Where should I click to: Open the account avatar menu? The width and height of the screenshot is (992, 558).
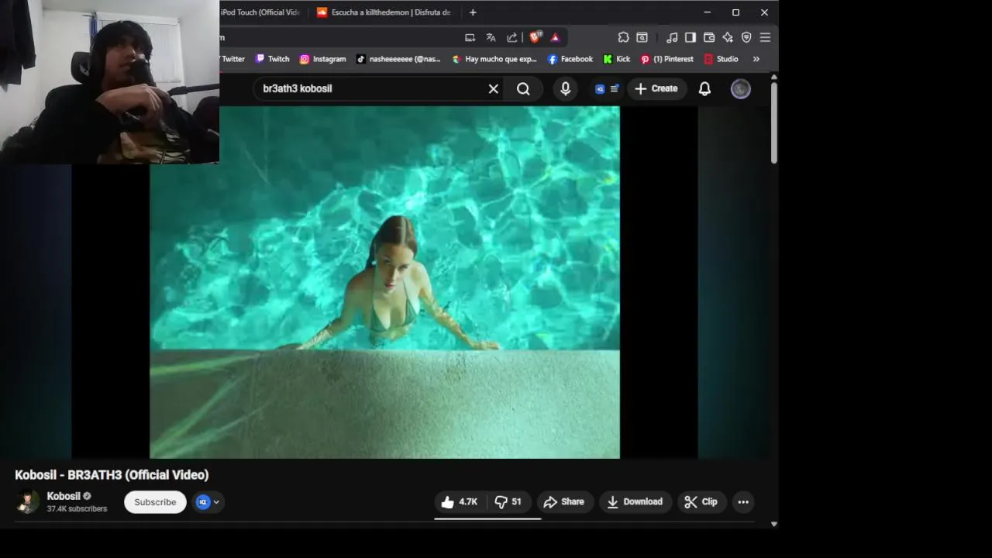coord(741,89)
